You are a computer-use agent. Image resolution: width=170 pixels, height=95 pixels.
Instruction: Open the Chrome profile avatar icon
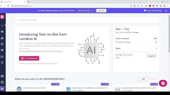[x=164, y=6]
